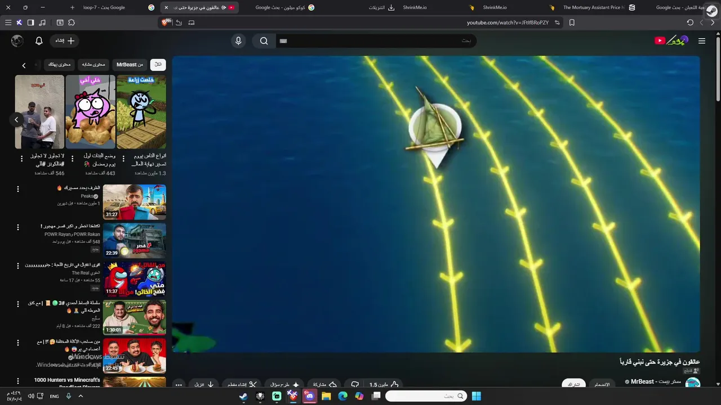Open the YouTube notifications bell

coord(39,40)
